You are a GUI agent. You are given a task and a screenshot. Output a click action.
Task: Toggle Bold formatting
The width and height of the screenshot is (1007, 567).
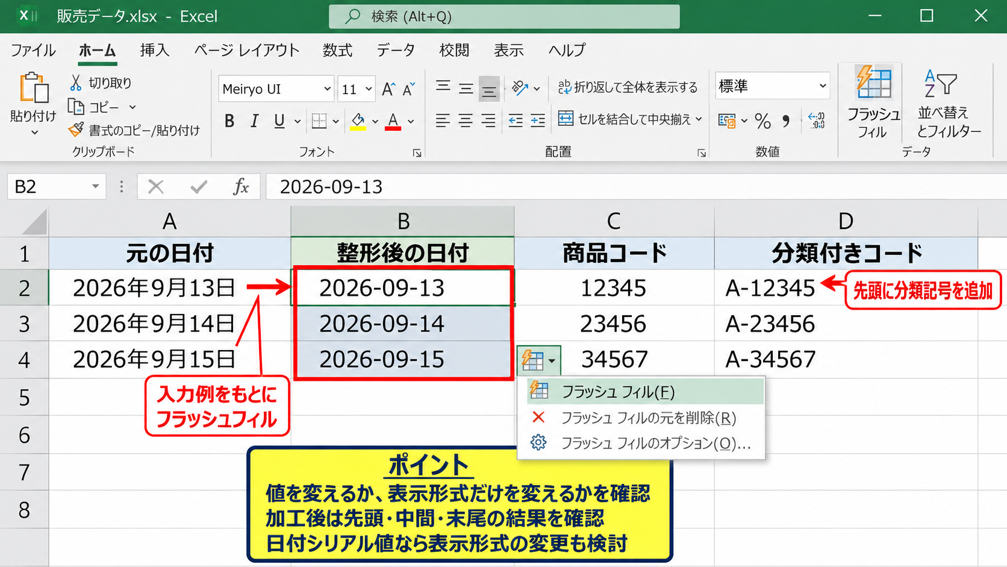[229, 121]
